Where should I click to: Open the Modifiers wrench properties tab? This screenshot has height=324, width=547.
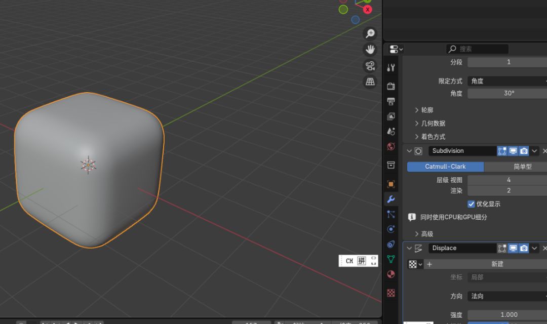coord(391,199)
